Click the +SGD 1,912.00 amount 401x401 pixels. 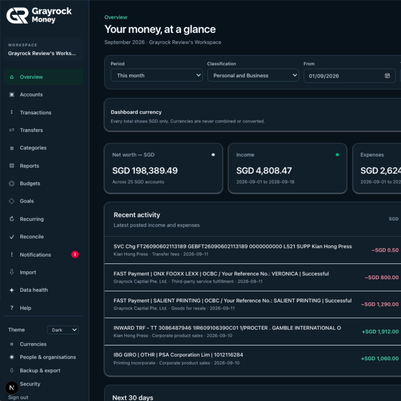[x=380, y=331]
